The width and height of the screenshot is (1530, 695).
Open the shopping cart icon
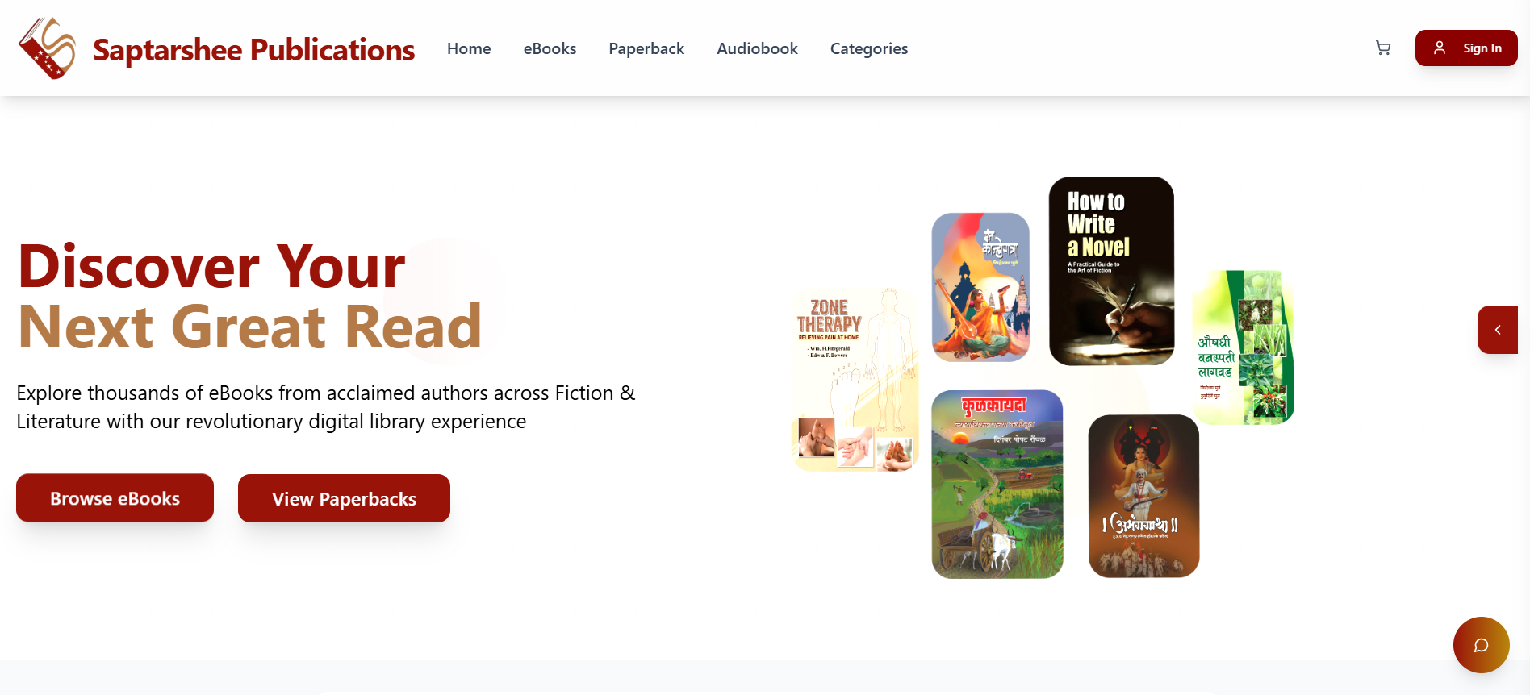tap(1383, 48)
